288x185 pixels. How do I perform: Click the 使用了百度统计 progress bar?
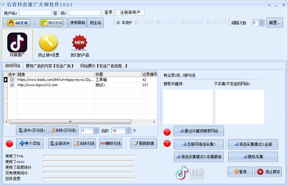point(89,167)
